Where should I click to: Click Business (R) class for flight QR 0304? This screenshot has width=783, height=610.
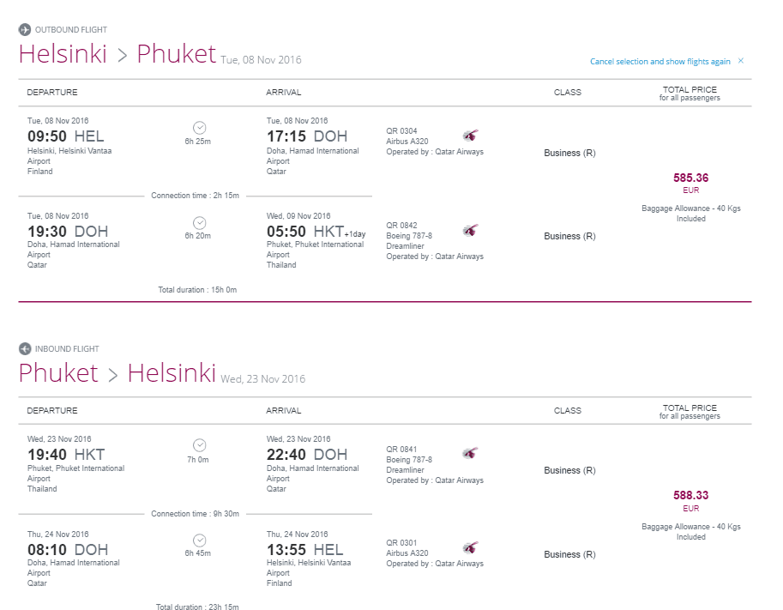tap(569, 153)
